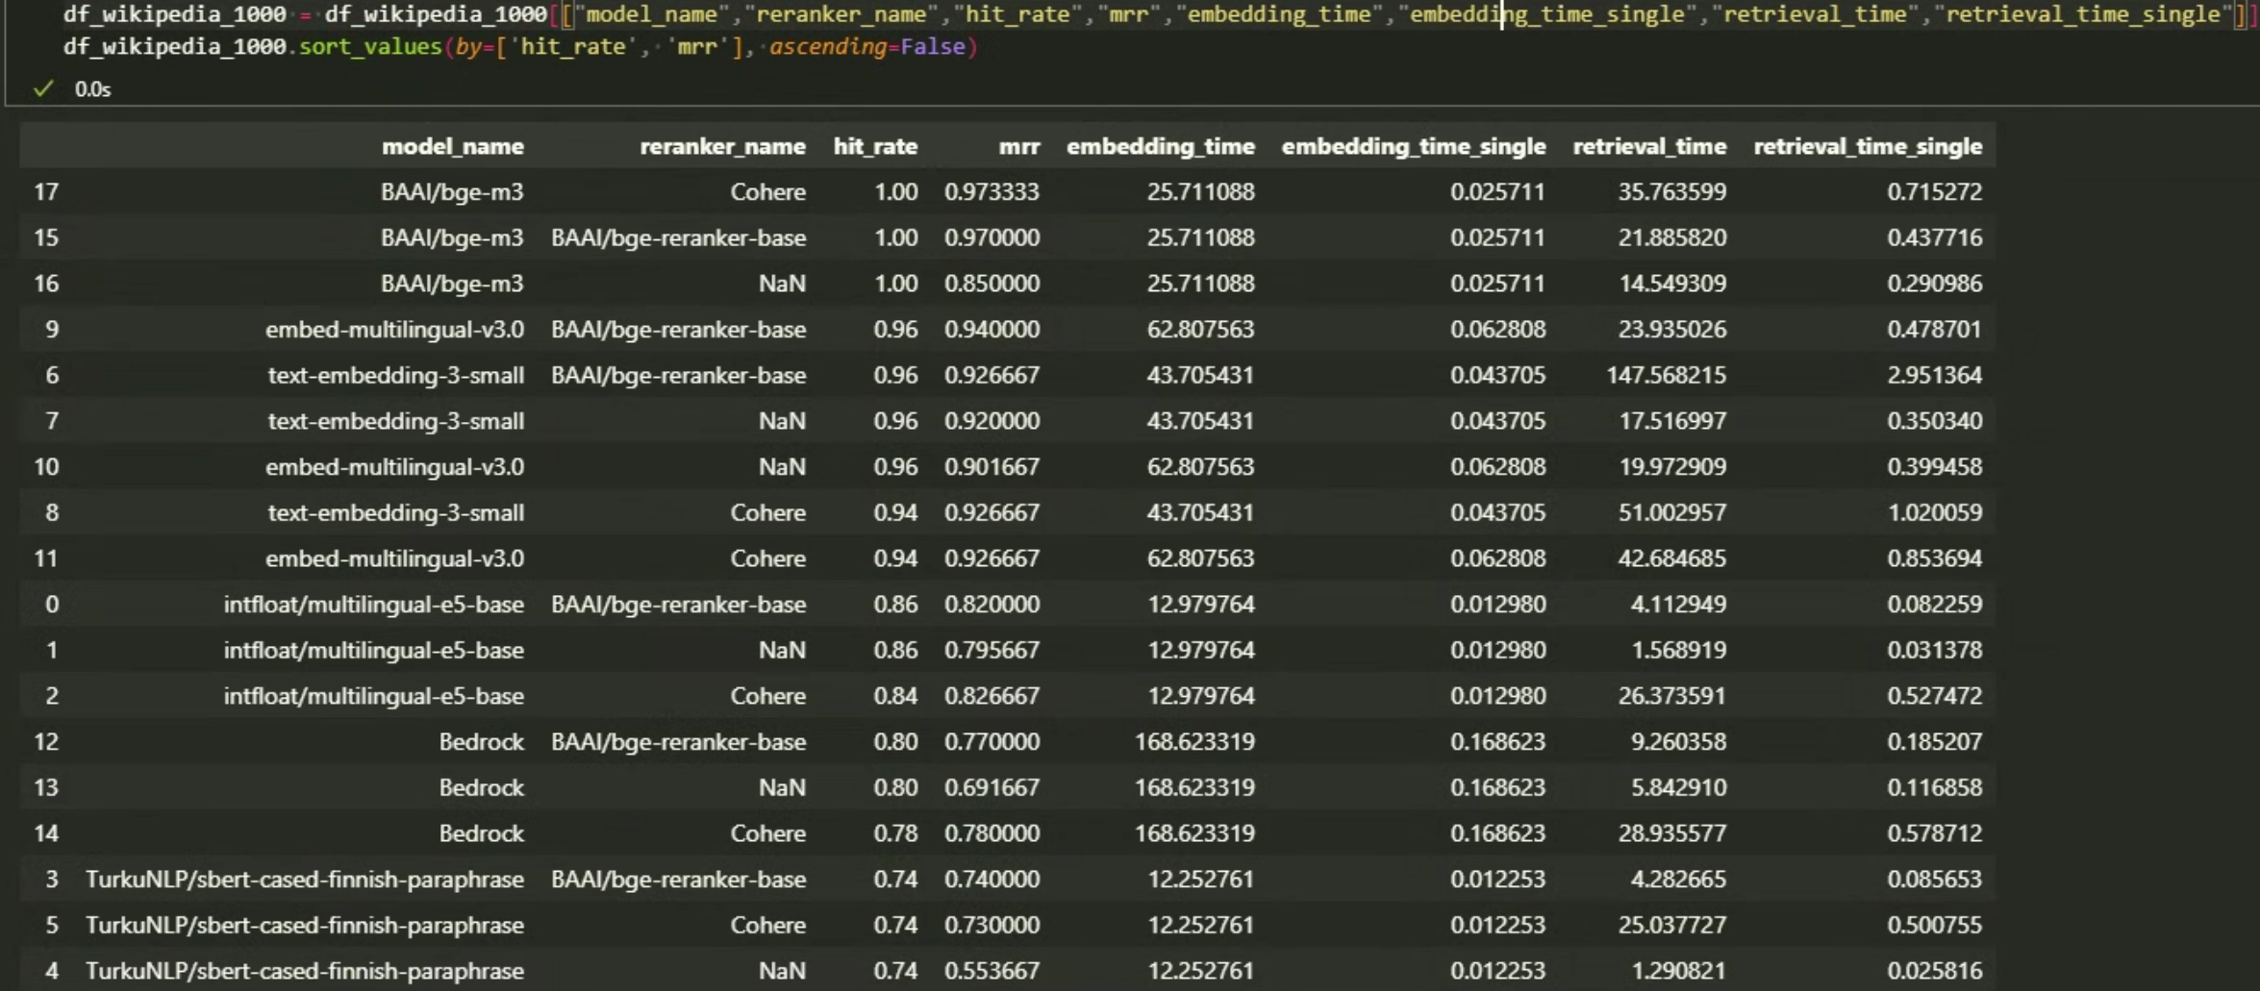The height and width of the screenshot is (991, 2260).
Task: Click retrieval_time value 14.549309
Action: coord(1672,284)
